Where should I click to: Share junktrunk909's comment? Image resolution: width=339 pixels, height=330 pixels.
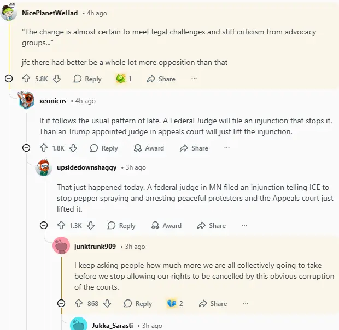[213, 303]
